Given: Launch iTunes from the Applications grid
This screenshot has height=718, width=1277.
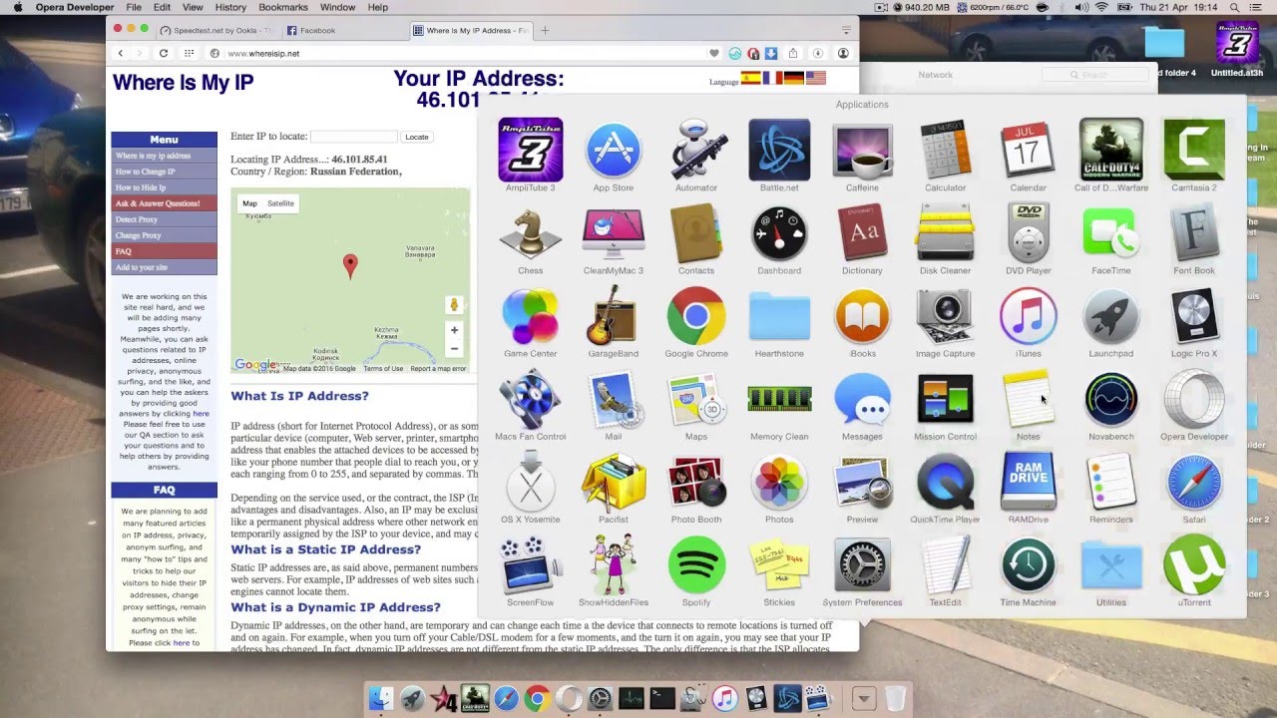Looking at the screenshot, I should coord(1029,315).
